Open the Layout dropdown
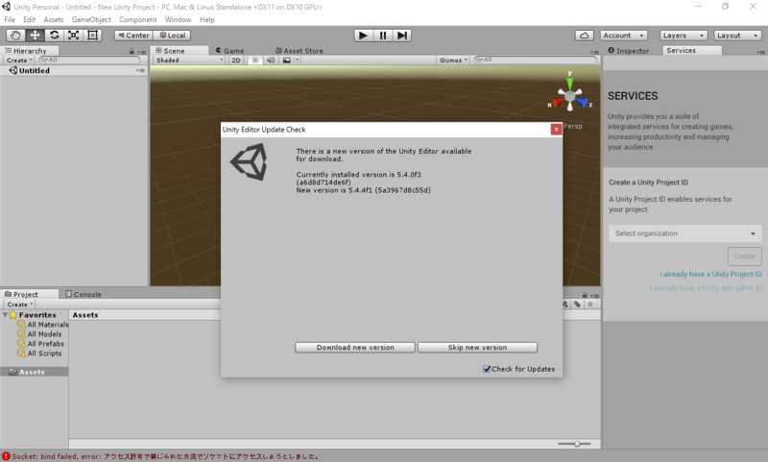 point(737,36)
